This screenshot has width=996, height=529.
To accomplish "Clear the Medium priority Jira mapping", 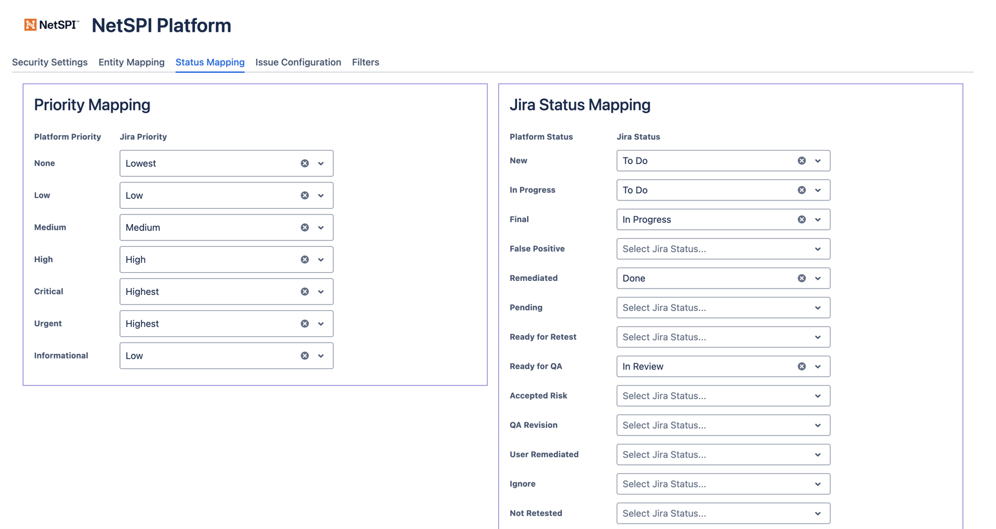I will [x=305, y=227].
